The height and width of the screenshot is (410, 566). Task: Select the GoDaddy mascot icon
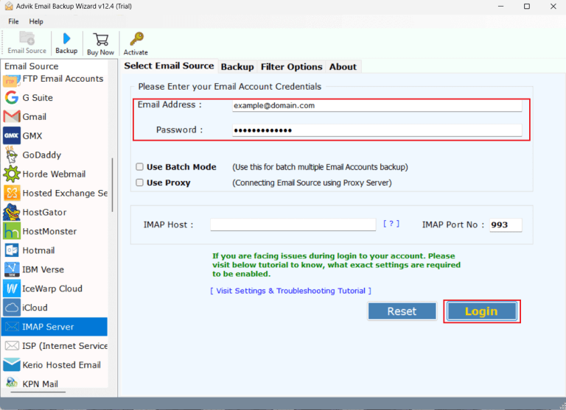12,155
